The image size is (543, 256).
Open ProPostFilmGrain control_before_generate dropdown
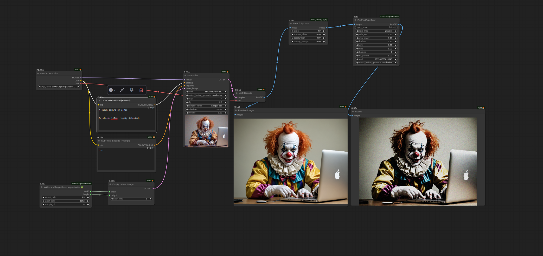point(376,63)
